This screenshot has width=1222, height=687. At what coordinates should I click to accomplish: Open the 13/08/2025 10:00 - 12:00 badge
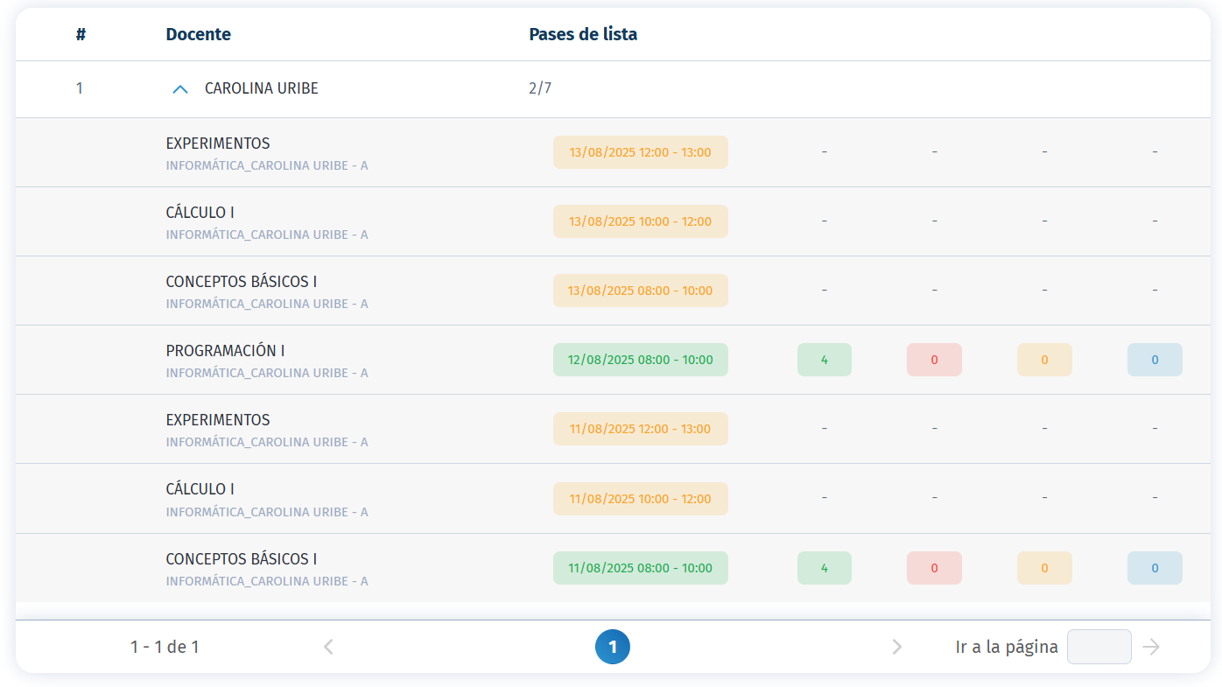641,221
